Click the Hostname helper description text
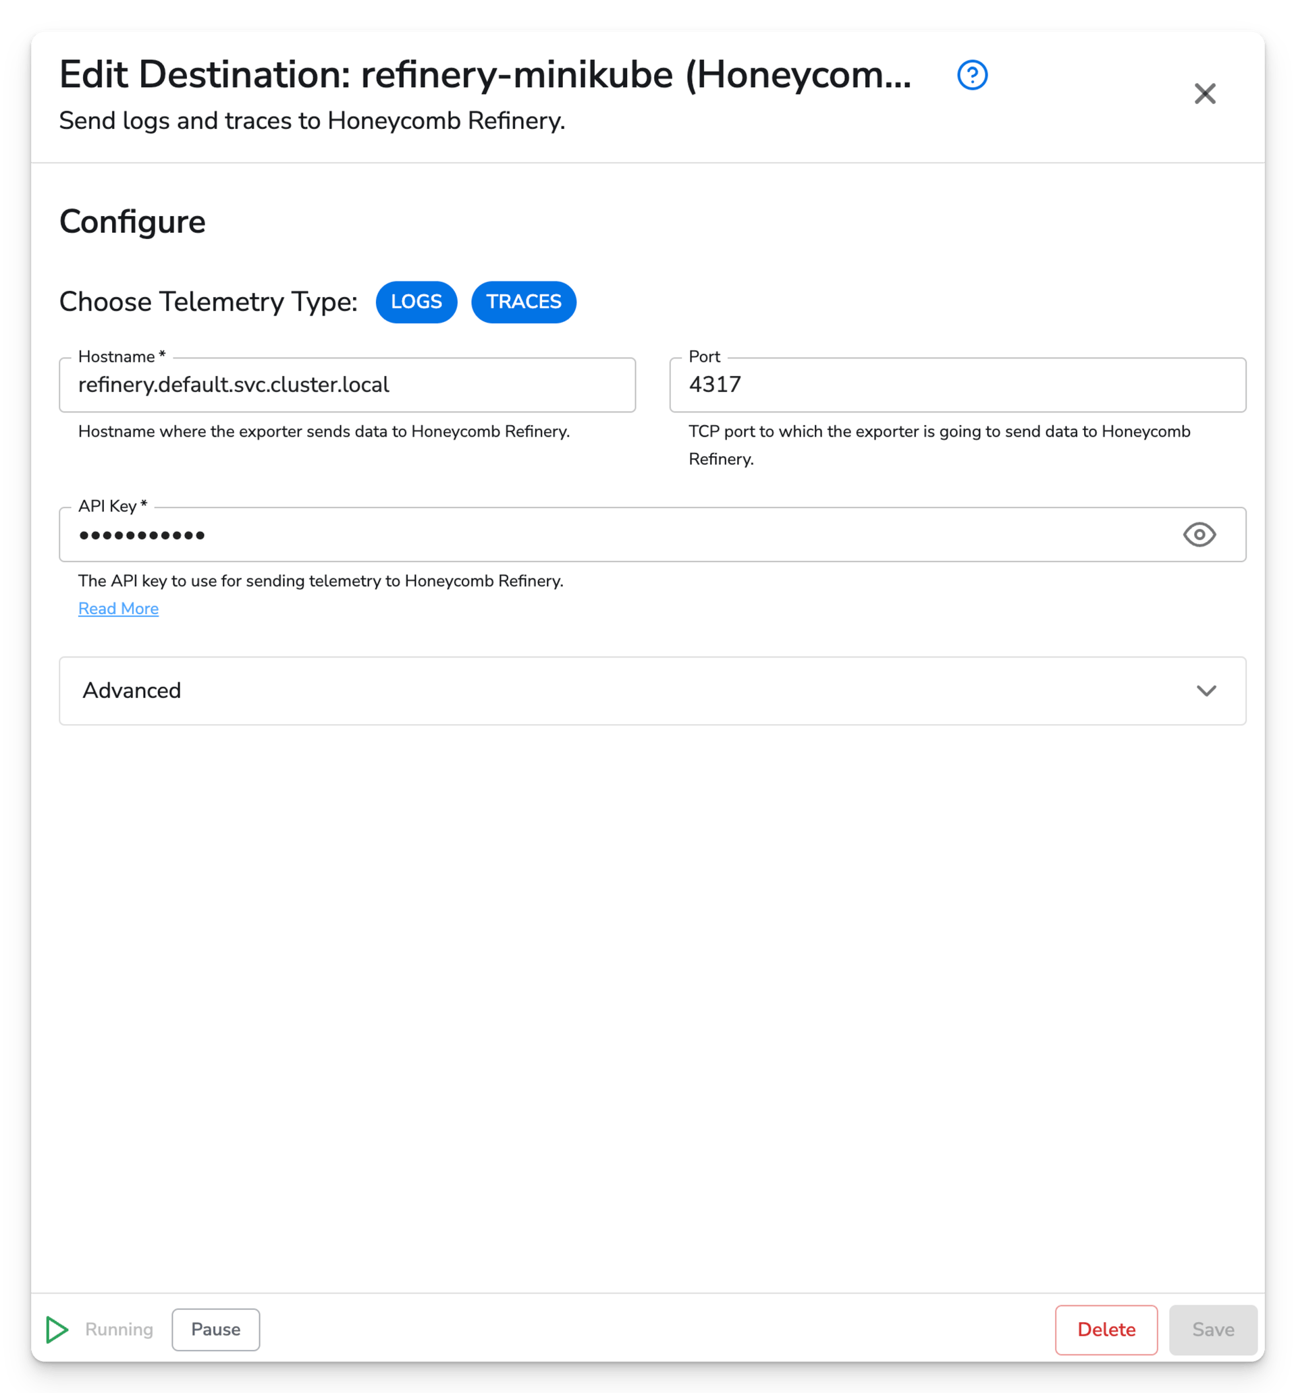 (x=324, y=431)
